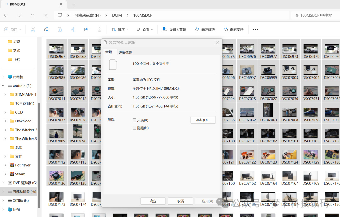Click the 高级(D)... advanced button
Screen dimensions: 340x217
point(203,120)
